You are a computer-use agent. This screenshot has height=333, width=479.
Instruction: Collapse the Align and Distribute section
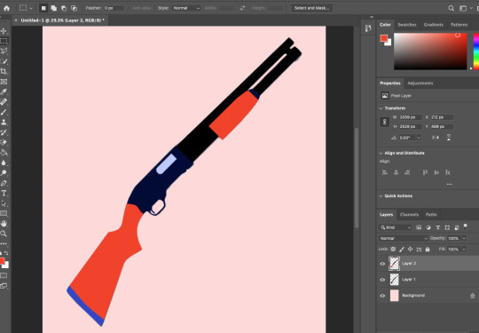click(381, 153)
